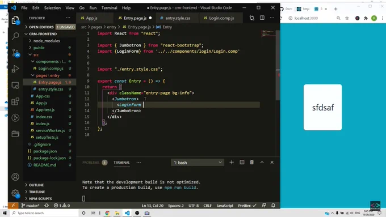This screenshot has height=217, width=386.
Task: Expand the NPM Scripts section
Action: pos(40,198)
